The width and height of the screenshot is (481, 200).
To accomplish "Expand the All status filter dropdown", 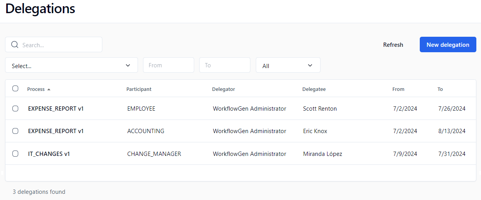I will [x=288, y=65].
